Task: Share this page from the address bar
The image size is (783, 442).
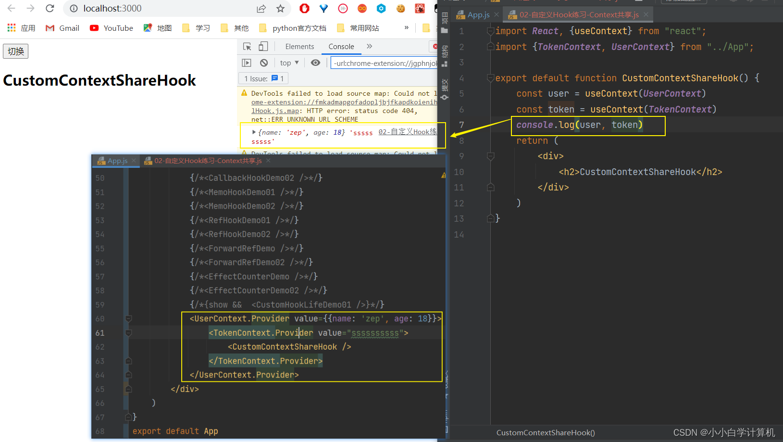Action: (x=261, y=8)
